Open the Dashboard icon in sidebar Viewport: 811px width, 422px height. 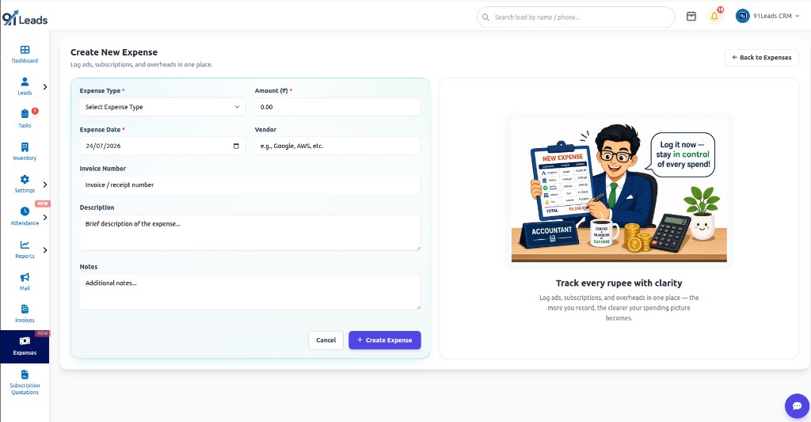point(25,50)
